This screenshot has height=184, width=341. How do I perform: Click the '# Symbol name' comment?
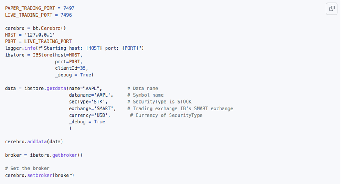point(145,95)
